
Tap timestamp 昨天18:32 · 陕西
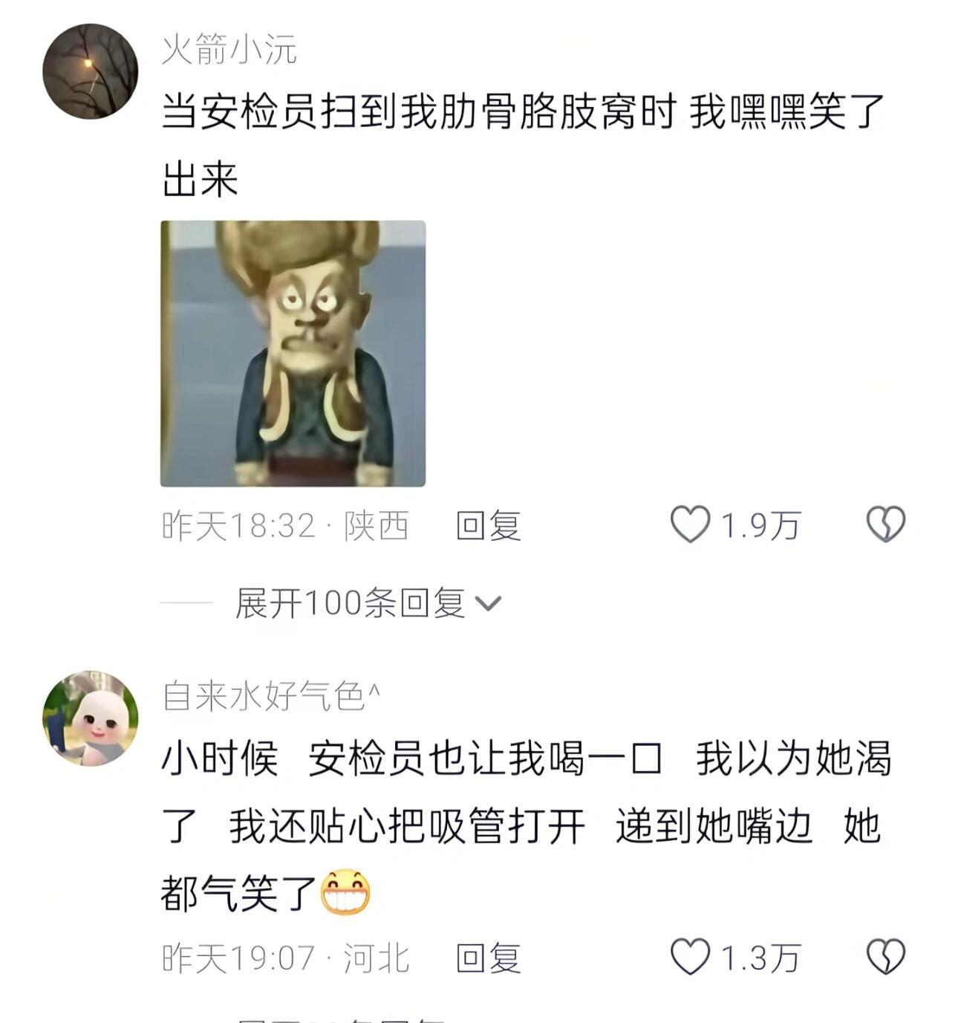(x=285, y=526)
